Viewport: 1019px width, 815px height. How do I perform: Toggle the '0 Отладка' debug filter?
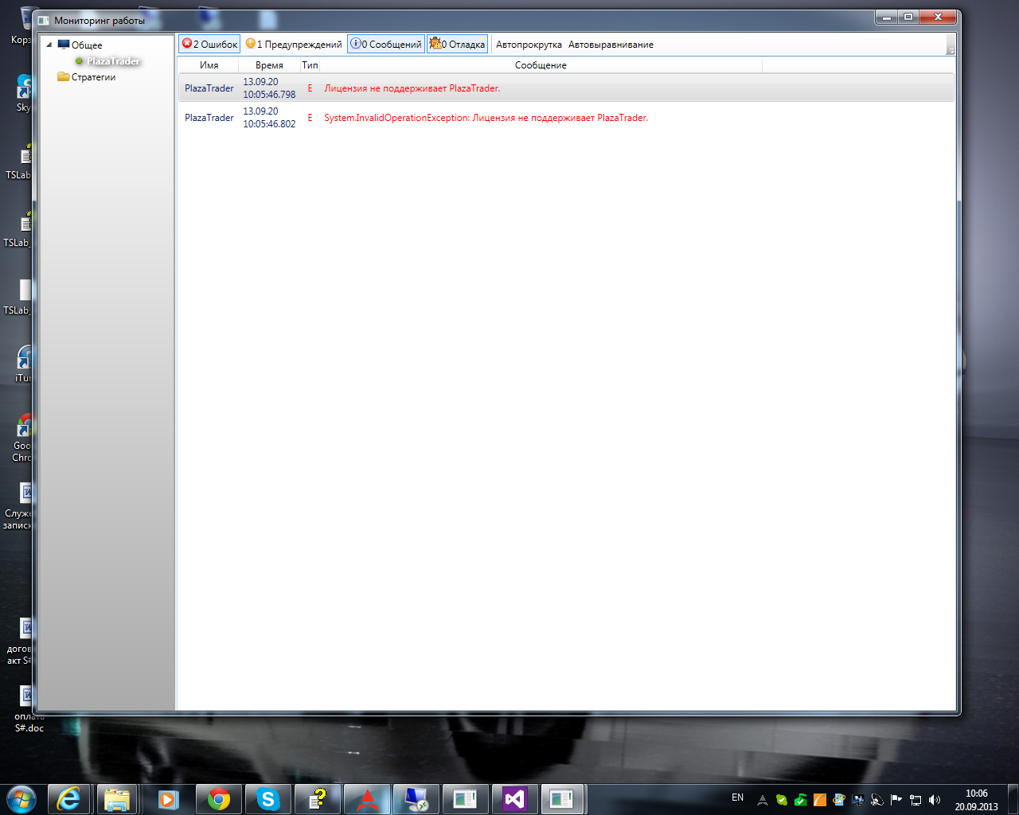458,44
